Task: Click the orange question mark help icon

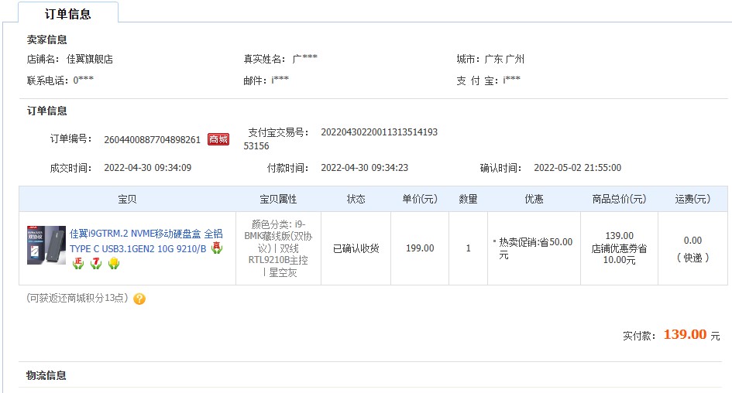Action: point(139,299)
